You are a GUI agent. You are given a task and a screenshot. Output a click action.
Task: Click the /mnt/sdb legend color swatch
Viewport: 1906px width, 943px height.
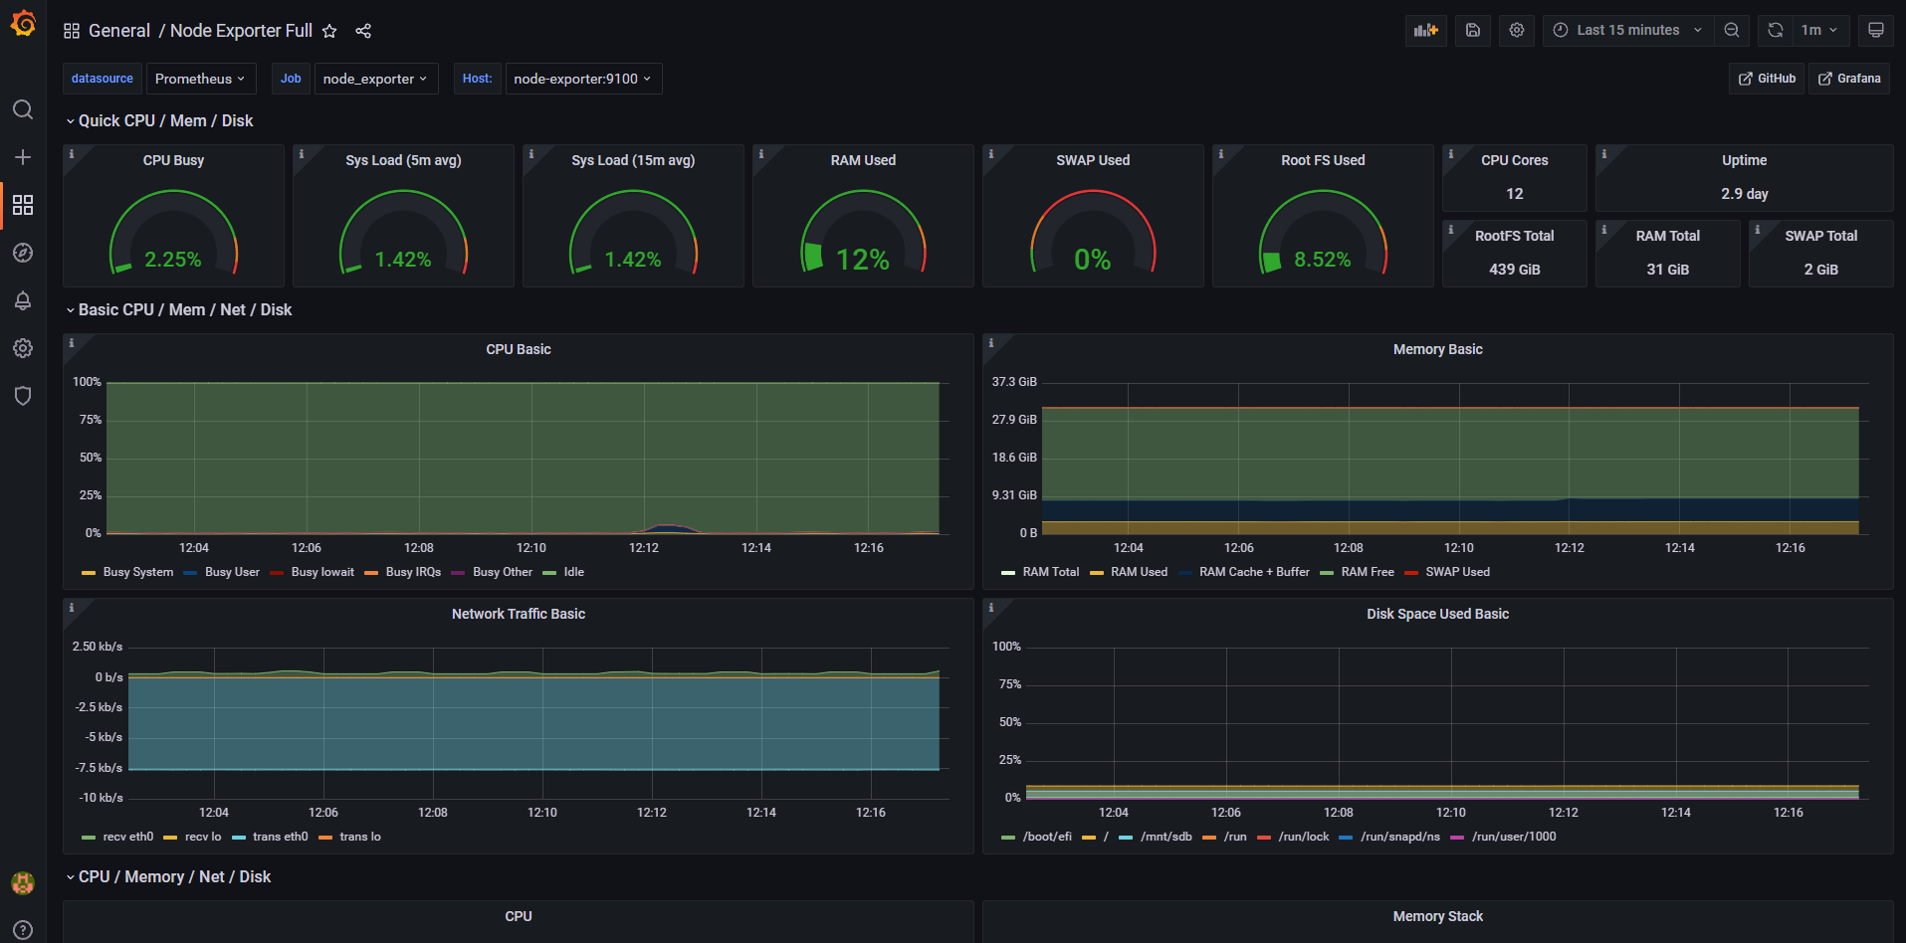pos(1126,838)
